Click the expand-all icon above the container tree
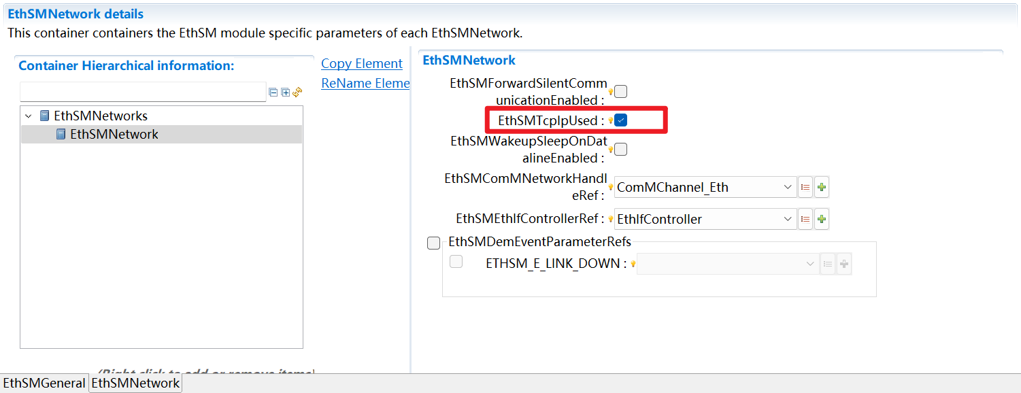This screenshot has height=393, width=1021. 285,92
